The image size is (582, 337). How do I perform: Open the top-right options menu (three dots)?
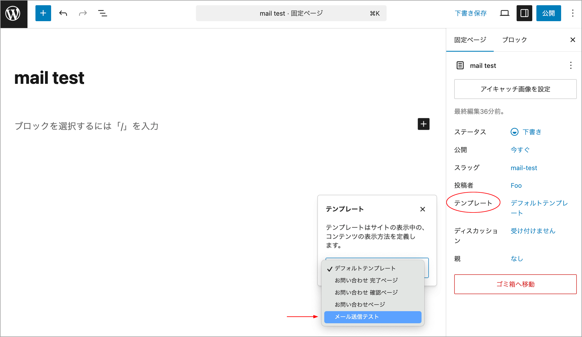coord(573,13)
